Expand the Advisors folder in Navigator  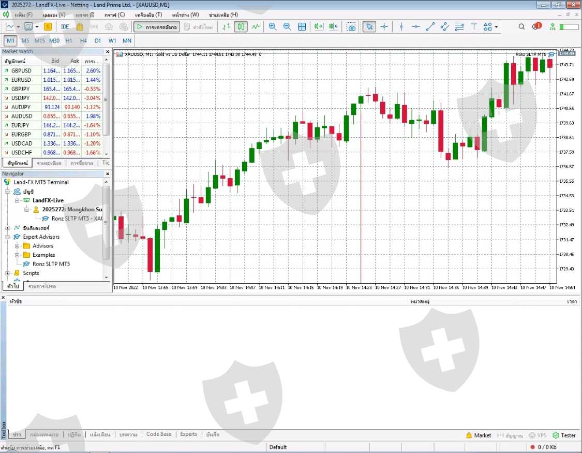tap(17, 246)
